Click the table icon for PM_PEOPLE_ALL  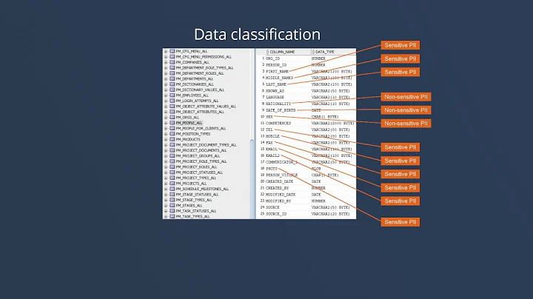[x=172, y=123]
